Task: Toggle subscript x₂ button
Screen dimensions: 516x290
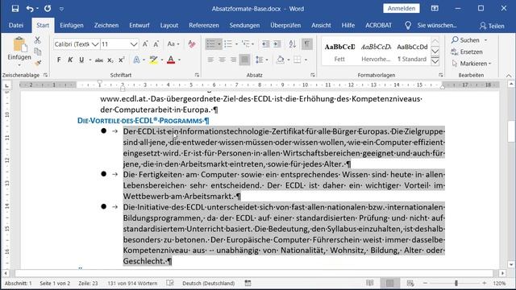Action: tap(110, 60)
